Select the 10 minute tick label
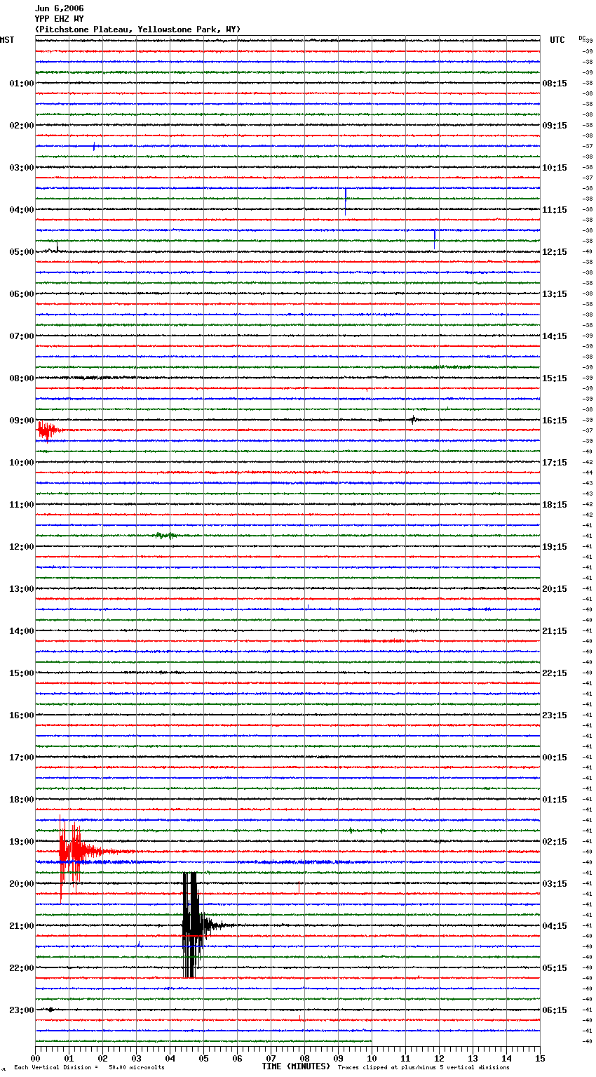 coord(372,1058)
